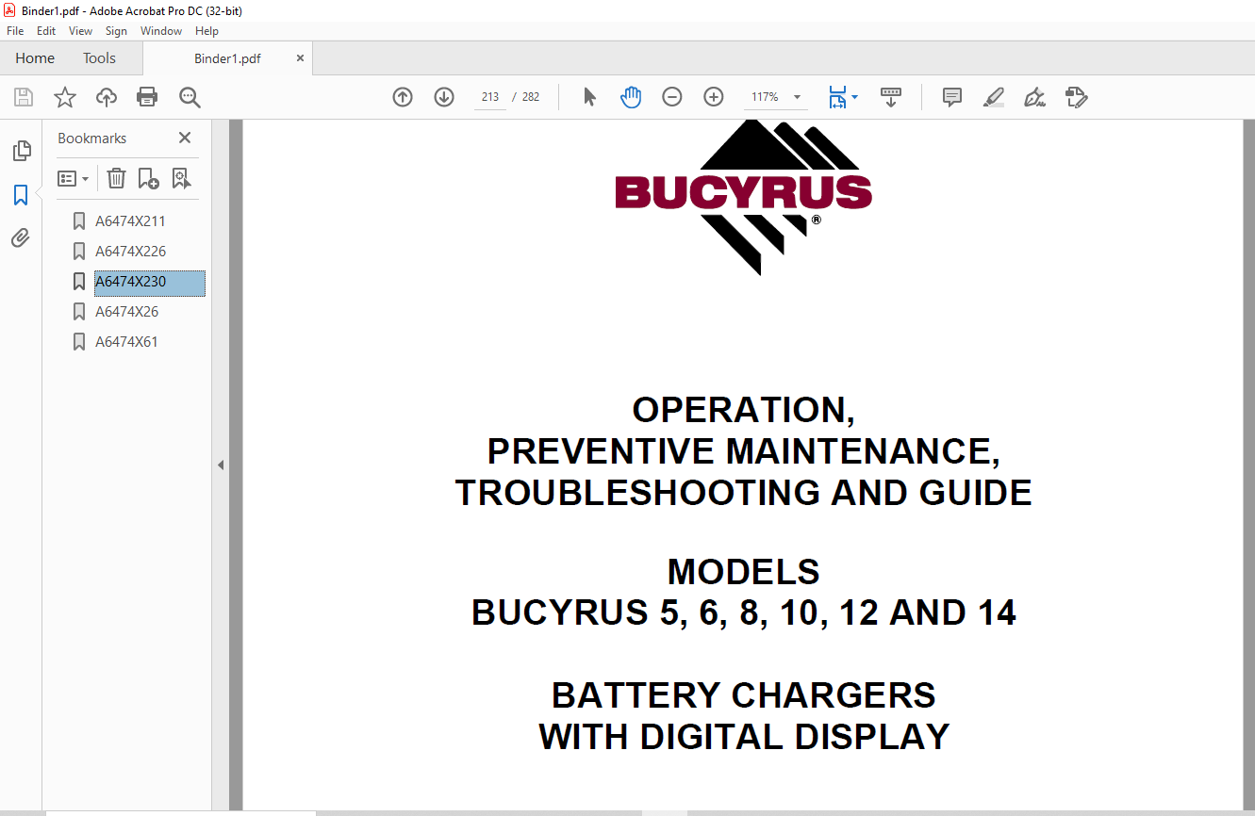The image size is (1255, 816).
Task: Click the page number field showing 213
Action: [x=489, y=97]
